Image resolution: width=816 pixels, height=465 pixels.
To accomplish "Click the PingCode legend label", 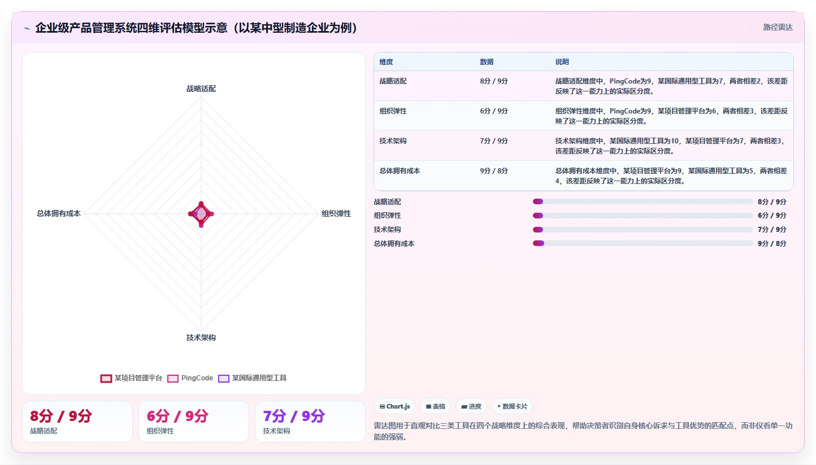I will pyautogui.click(x=197, y=378).
